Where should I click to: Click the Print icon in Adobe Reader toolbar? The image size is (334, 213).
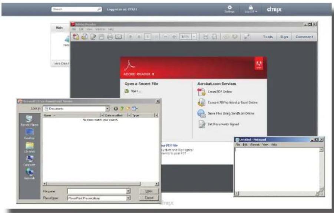(x=110, y=37)
